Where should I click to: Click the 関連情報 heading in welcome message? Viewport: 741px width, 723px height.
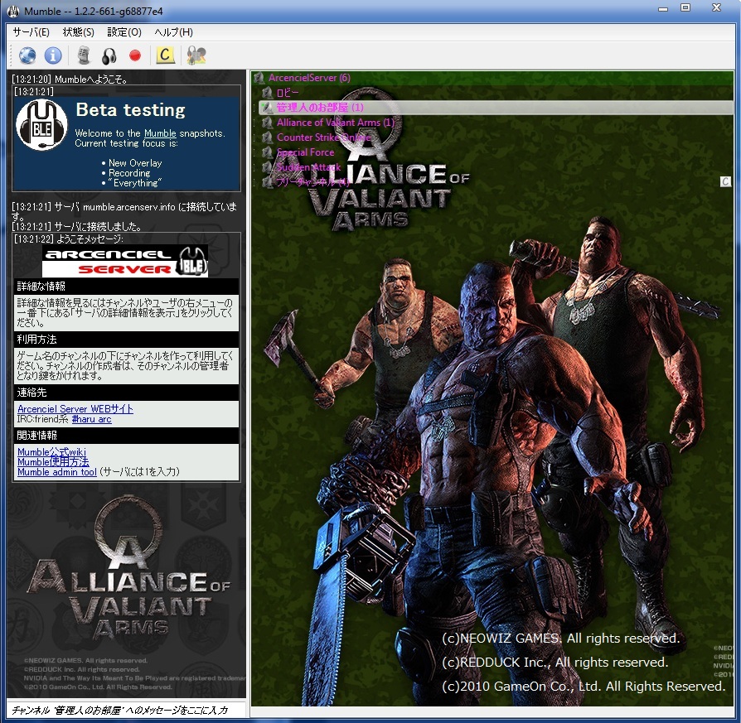click(x=36, y=435)
